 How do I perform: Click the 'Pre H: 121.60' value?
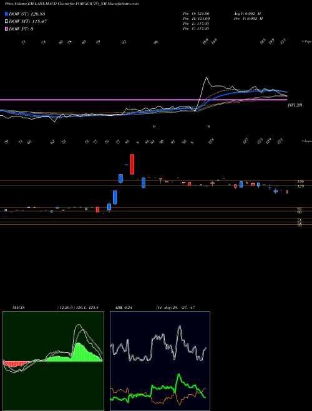point(196,19)
